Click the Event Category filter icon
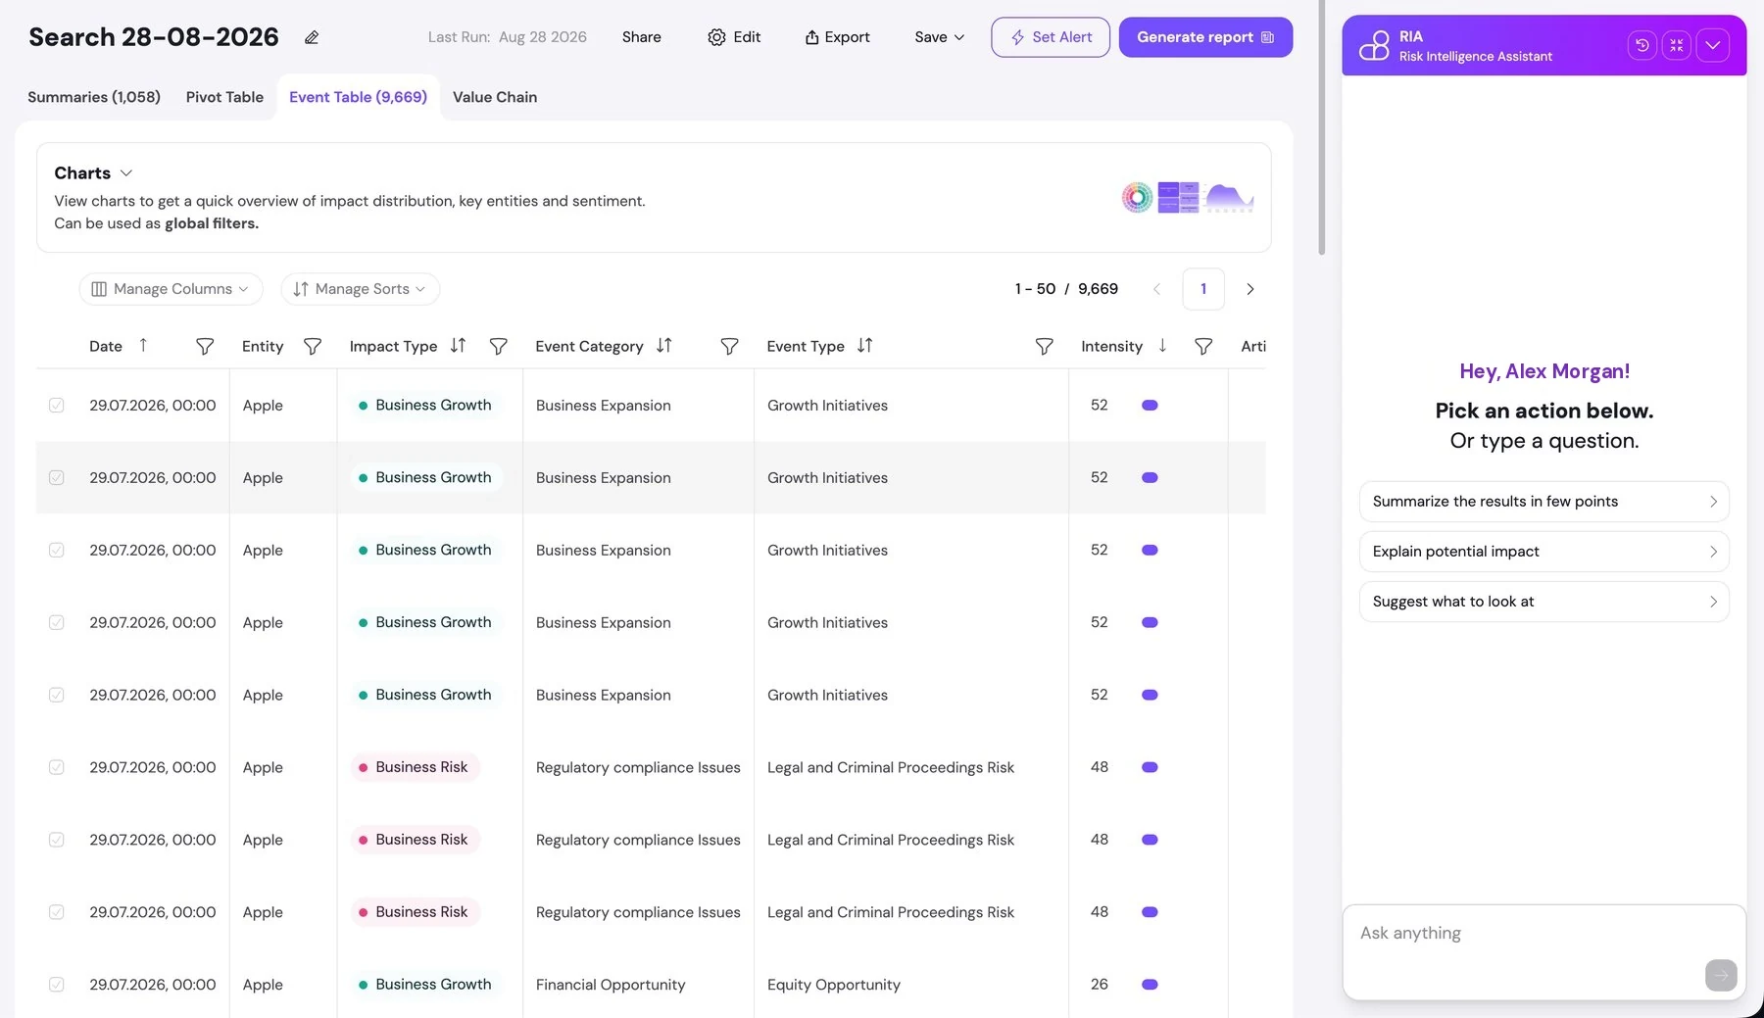This screenshot has height=1018, width=1764. (729, 346)
